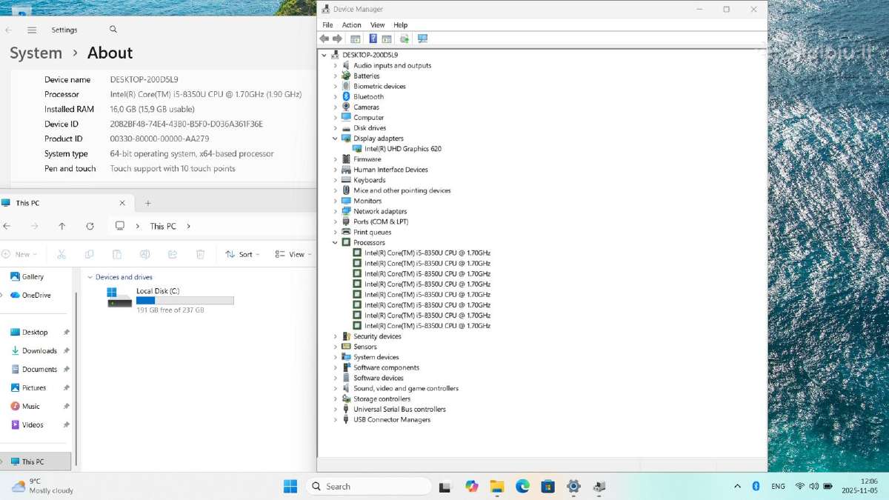Viewport: 889px width, 500px height.
Task: Open the Action menu in Device Manager
Action: click(352, 25)
